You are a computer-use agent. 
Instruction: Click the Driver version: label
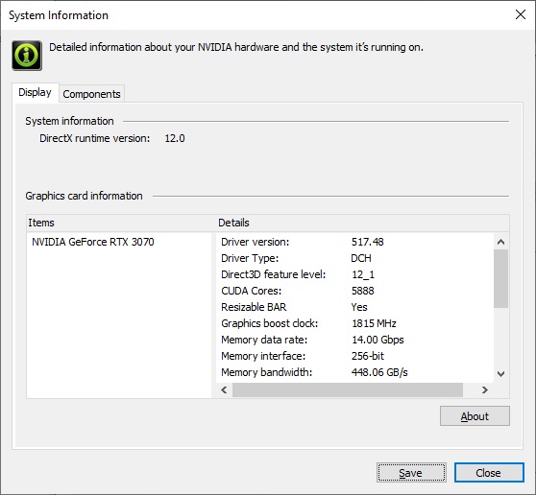pos(255,242)
